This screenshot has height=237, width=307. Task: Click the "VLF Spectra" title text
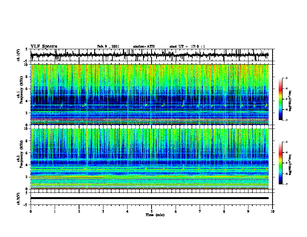[44, 46]
